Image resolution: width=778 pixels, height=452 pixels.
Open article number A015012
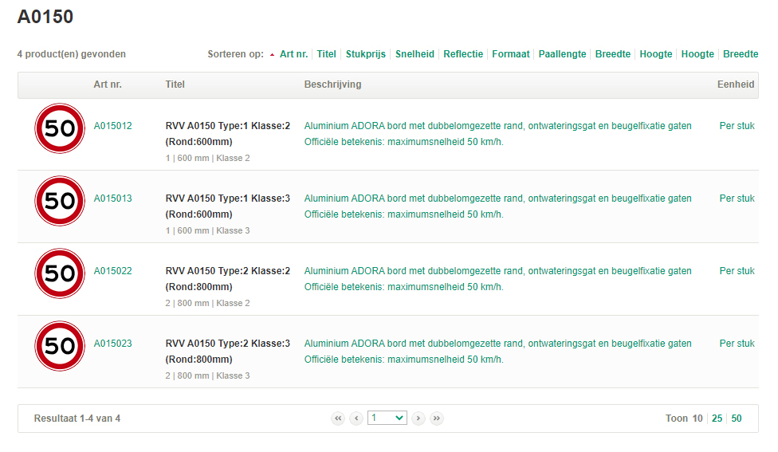112,126
